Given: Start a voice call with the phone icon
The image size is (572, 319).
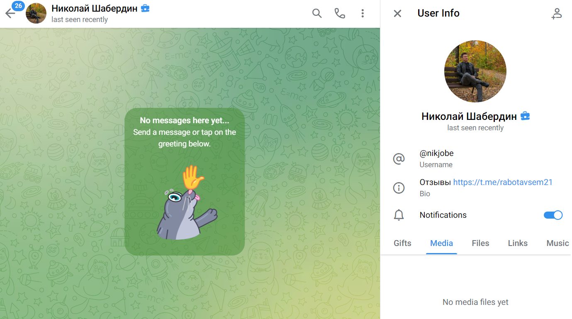Looking at the screenshot, I should [x=340, y=13].
